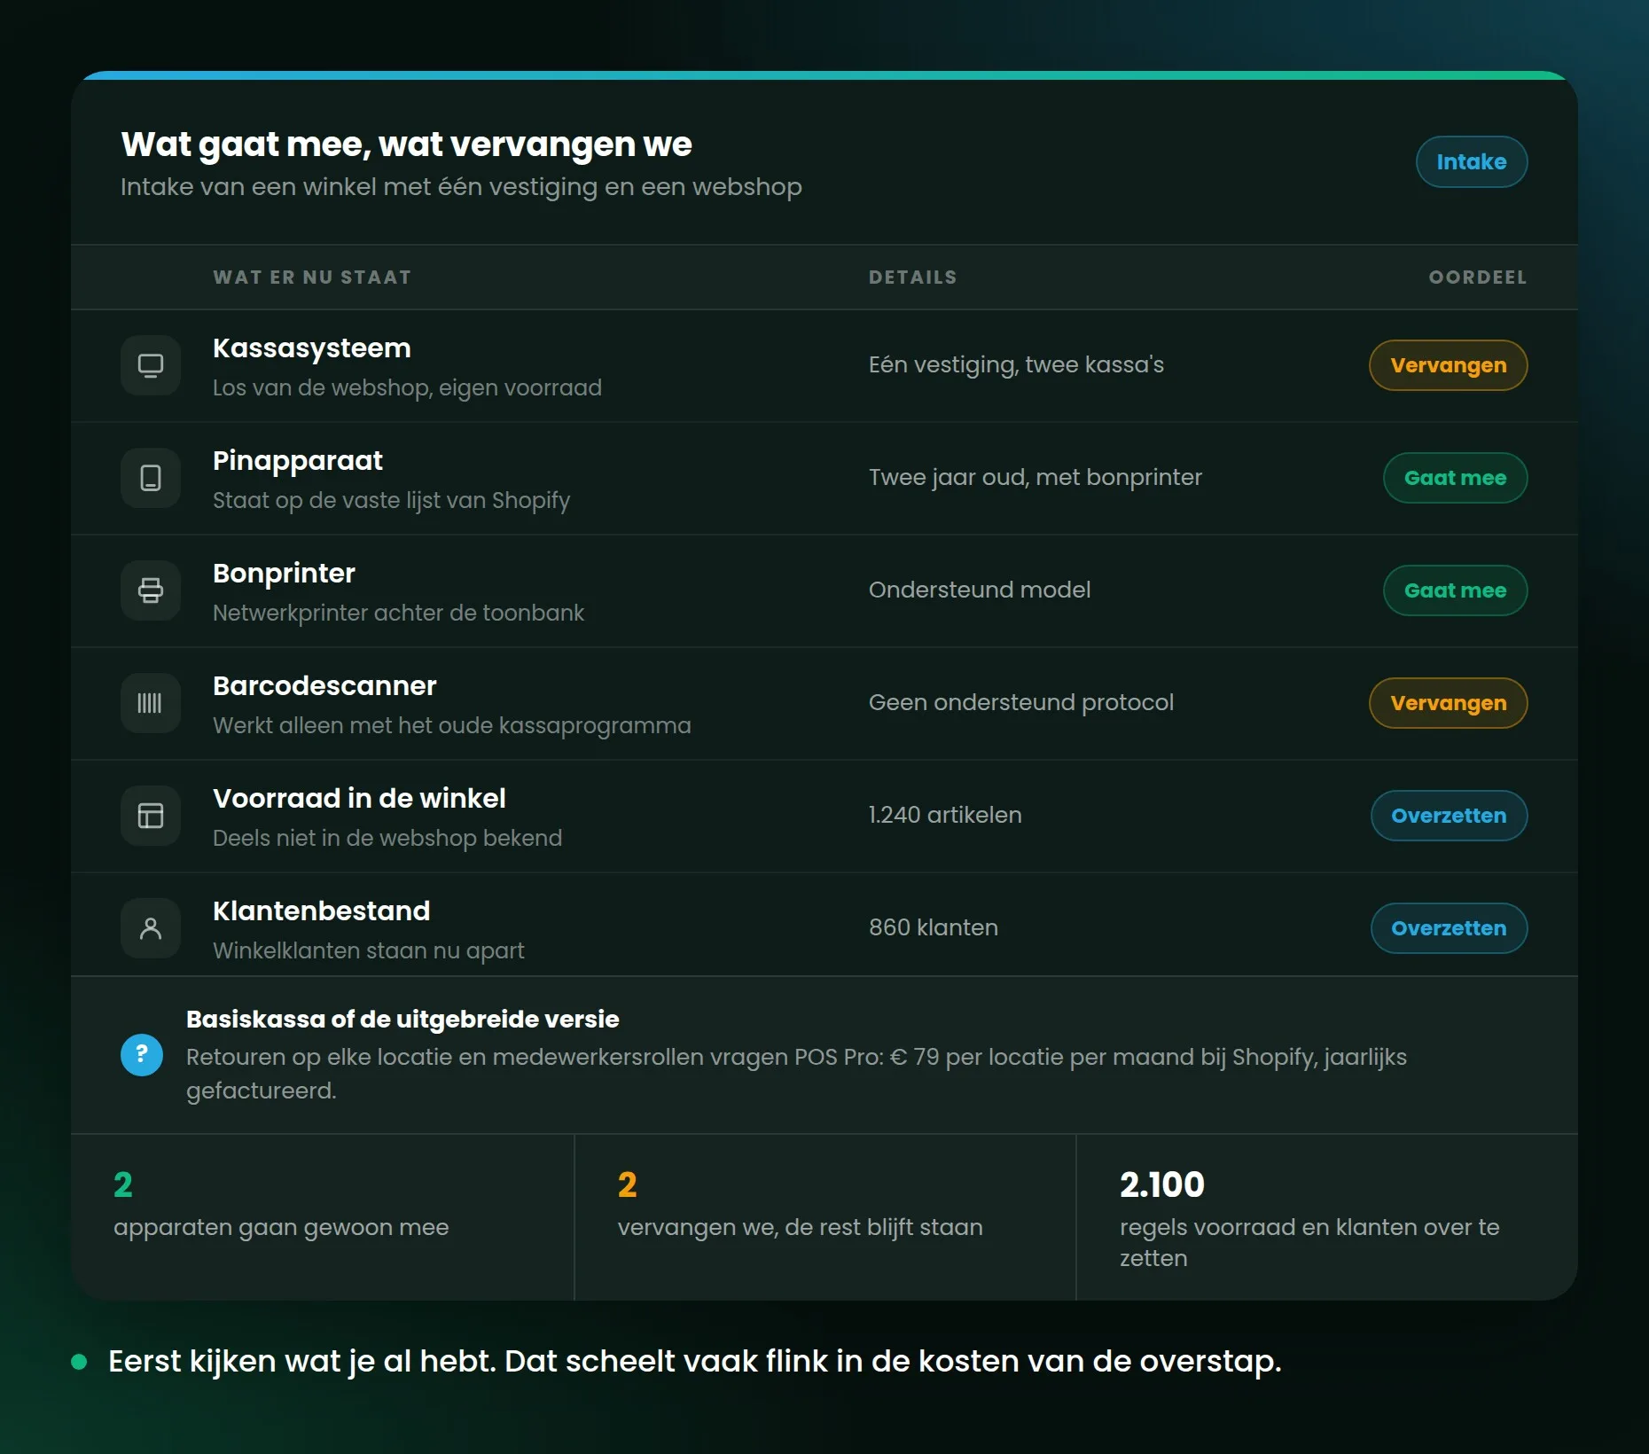Click the Barcodescanner barcode icon
Screen dimensions: 1649x1454
tap(151, 703)
